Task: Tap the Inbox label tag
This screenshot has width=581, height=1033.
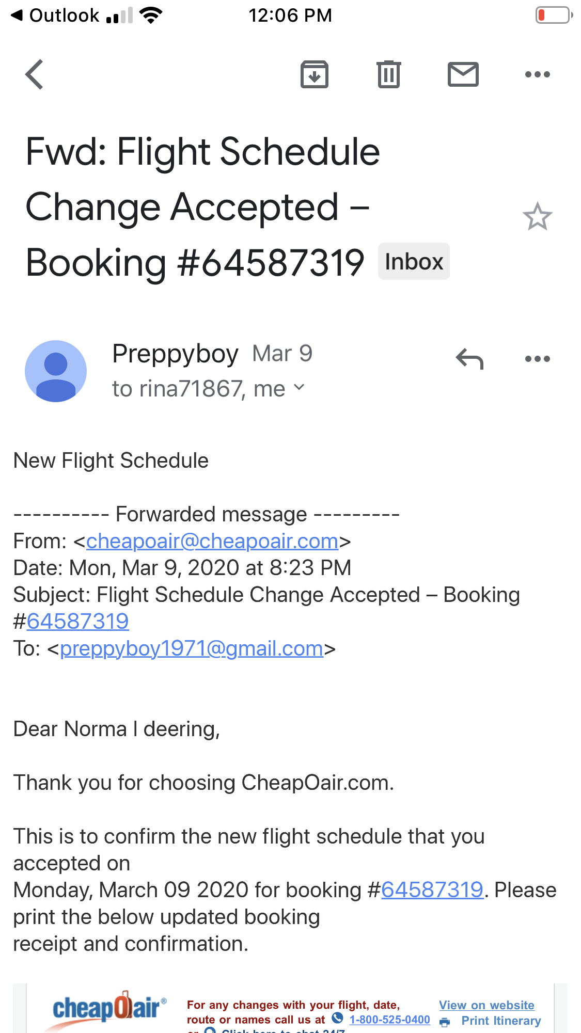Action: 414,262
